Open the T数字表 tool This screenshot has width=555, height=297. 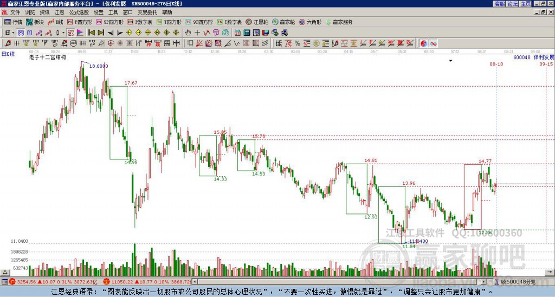point(229,22)
